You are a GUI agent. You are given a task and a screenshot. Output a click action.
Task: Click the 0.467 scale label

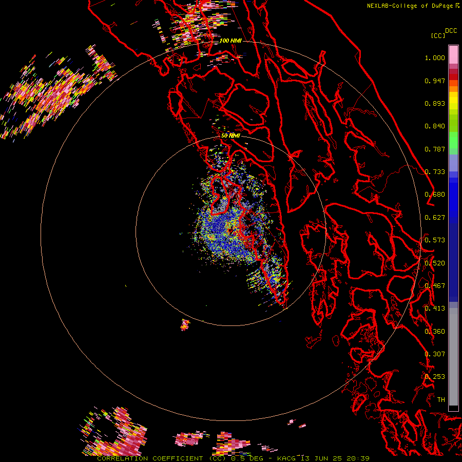pos(435,286)
